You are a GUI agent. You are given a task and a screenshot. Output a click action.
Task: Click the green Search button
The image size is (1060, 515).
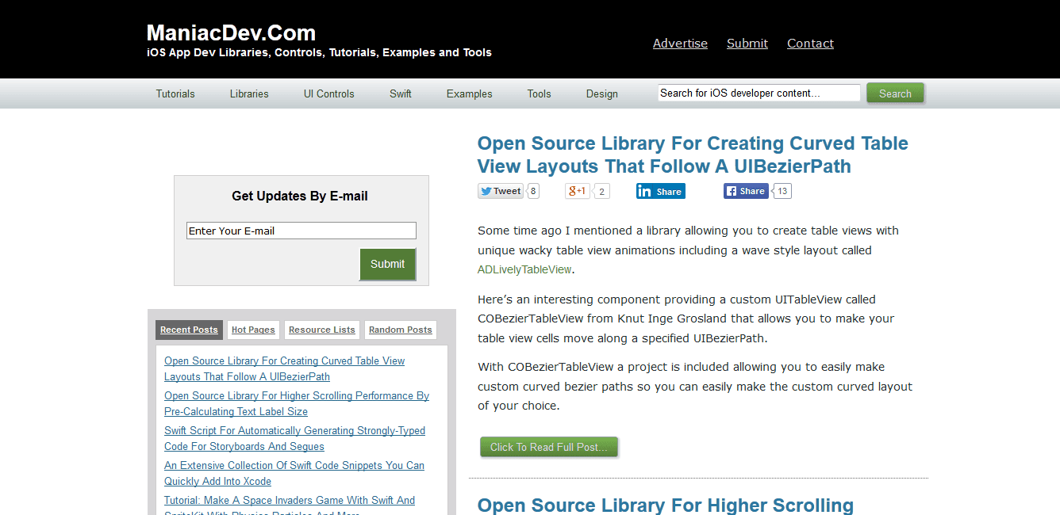(x=895, y=93)
